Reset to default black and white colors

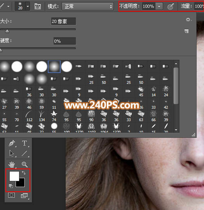click(11, 186)
